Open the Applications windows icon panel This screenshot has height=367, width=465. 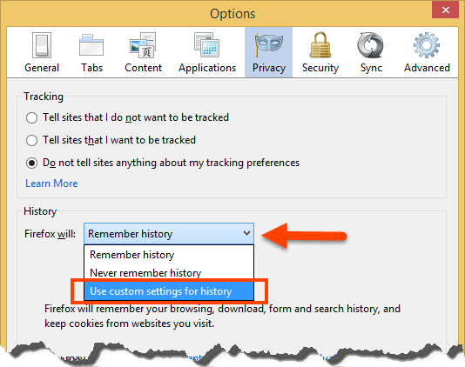[x=207, y=52]
